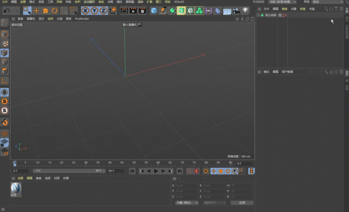The image size is (349, 212).
Task: Add a cube primitive object
Action: point(154,11)
